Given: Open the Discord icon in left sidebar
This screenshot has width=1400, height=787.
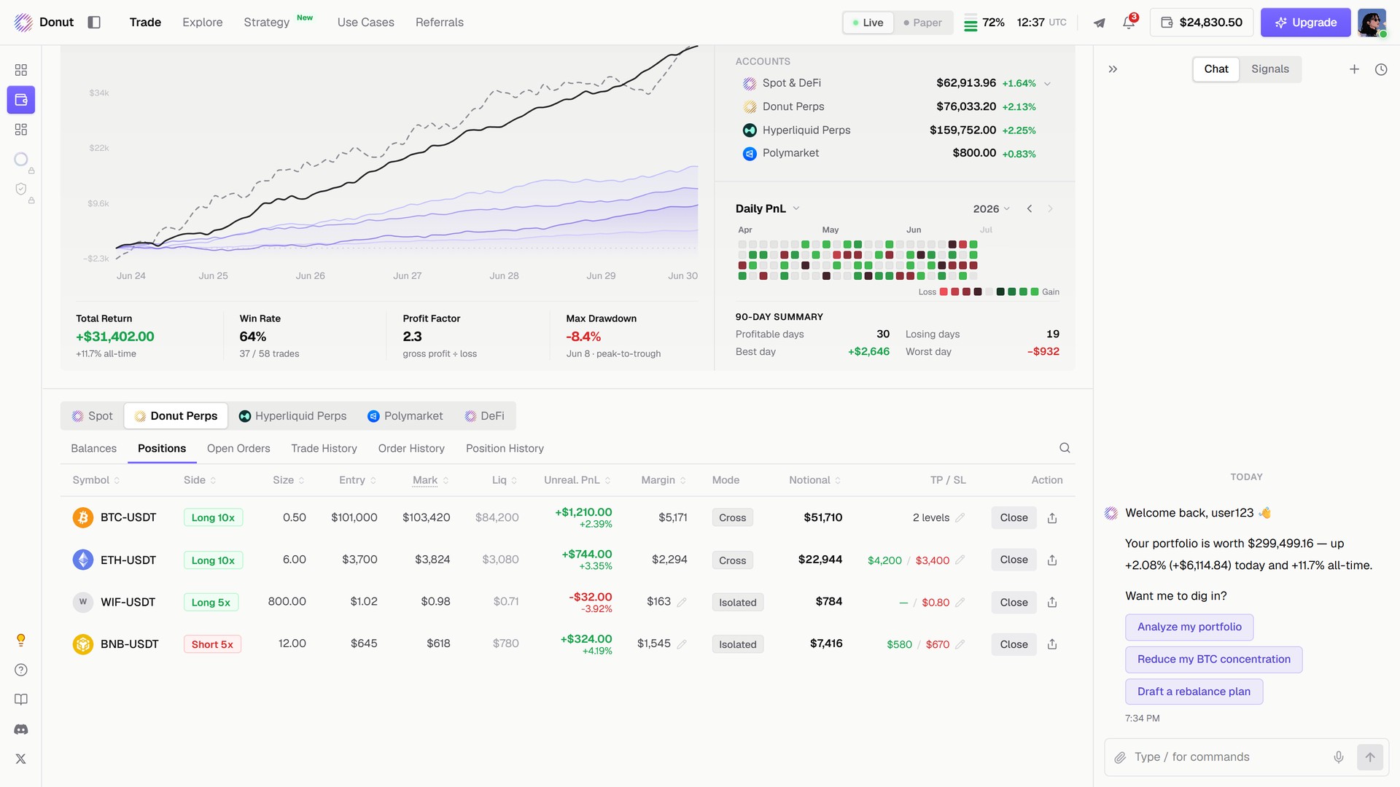Looking at the screenshot, I should click(x=21, y=729).
